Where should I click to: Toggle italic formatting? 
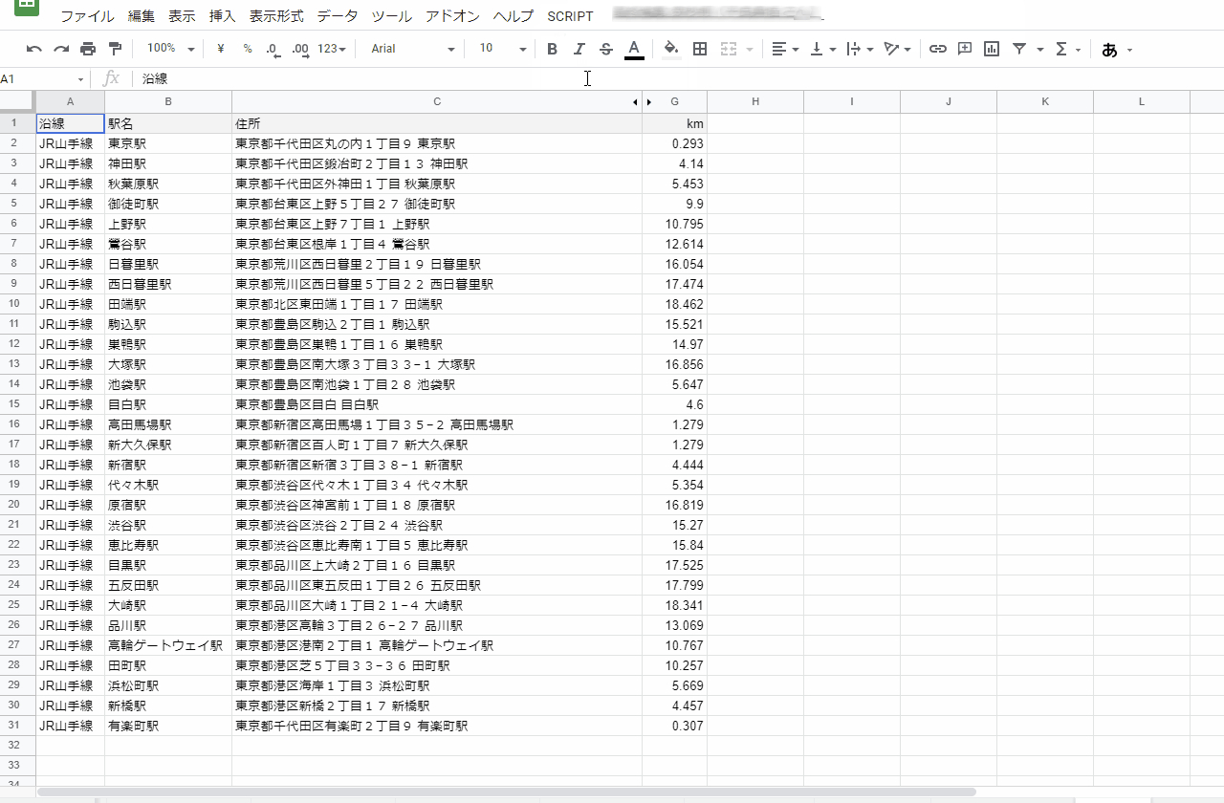pyautogui.click(x=579, y=49)
